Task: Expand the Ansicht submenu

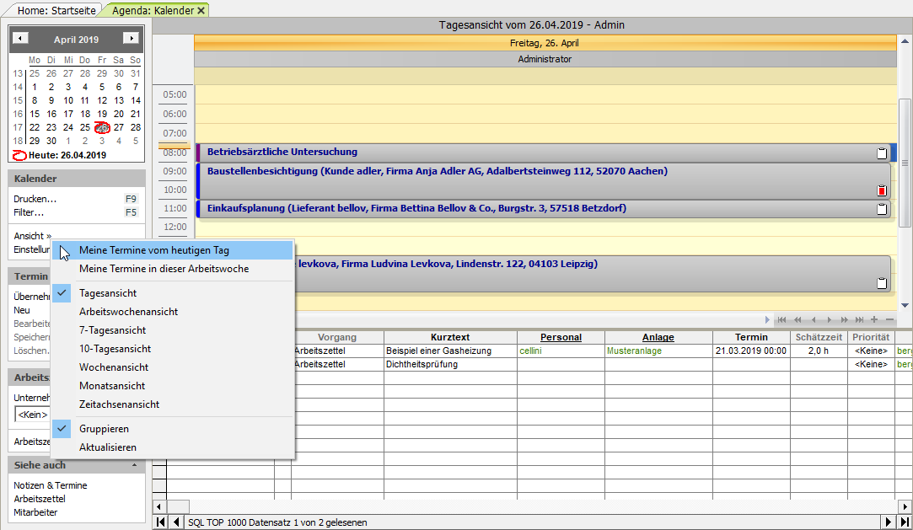Action: pyautogui.click(x=32, y=236)
